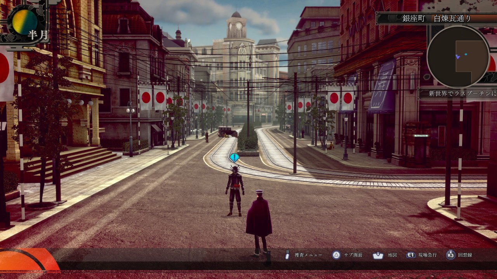The width and height of the screenshot is (497, 279).
Task: Click the caped protagonist character
Action: [x=259, y=223]
